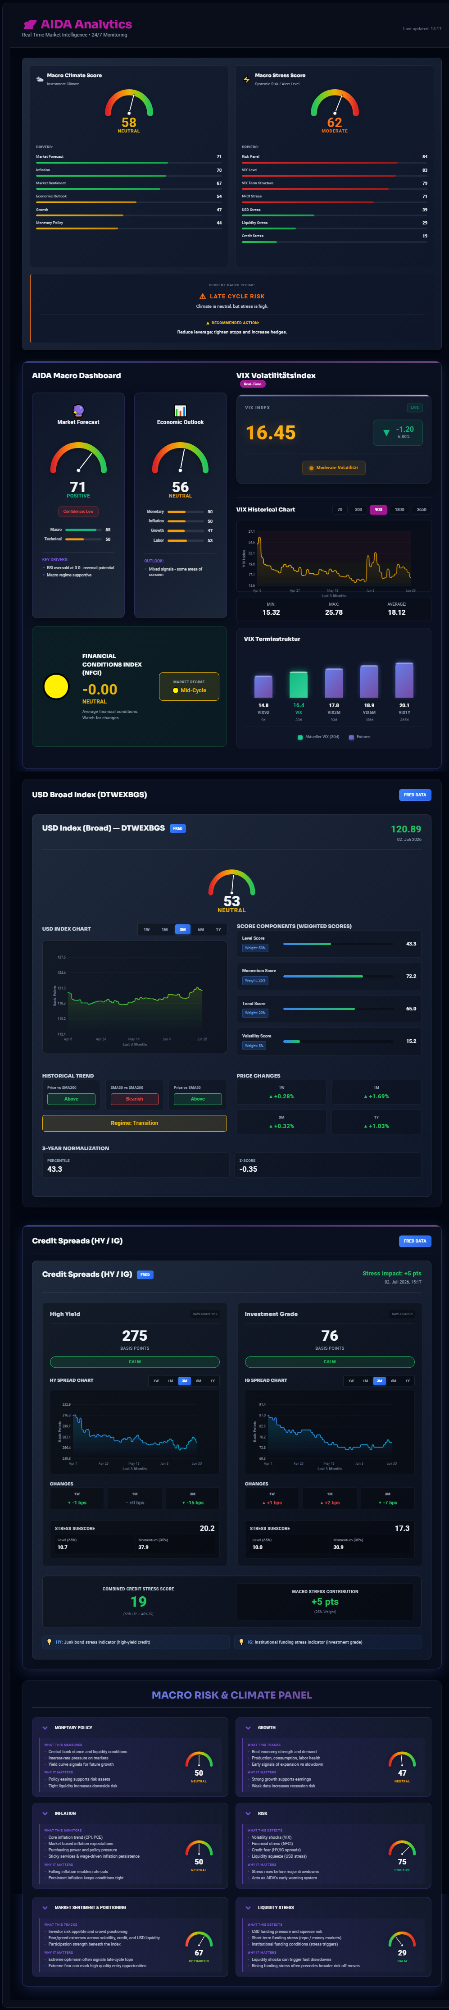Switch USD Index chart to 6M
449x2010 pixels.
(x=201, y=929)
